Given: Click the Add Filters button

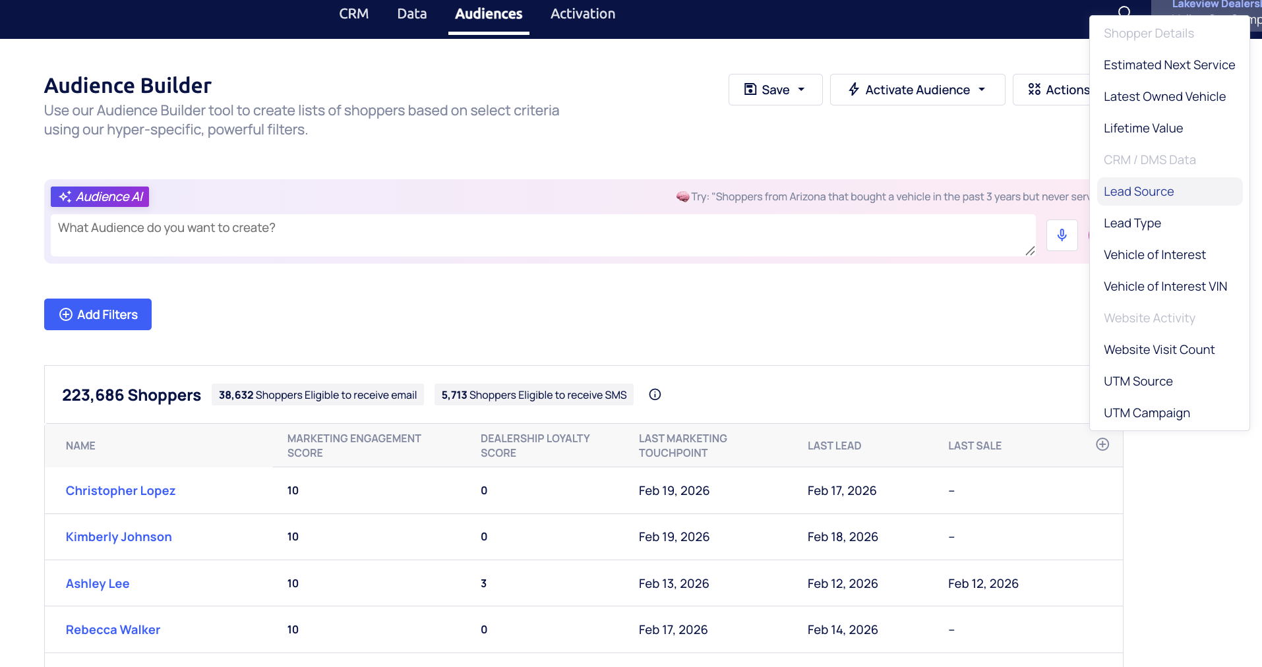Looking at the screenshot, I should pos(98,314).
